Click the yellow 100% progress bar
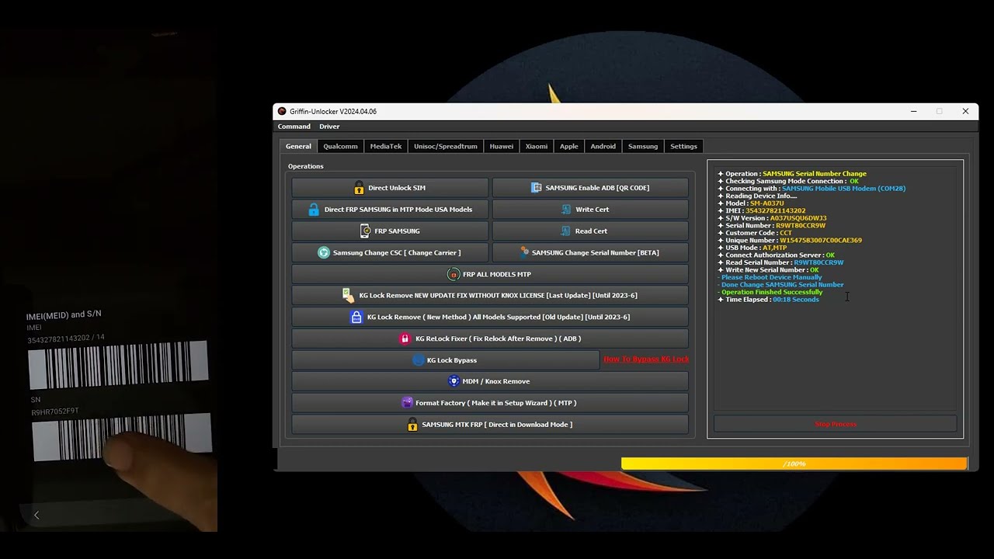This screenshot has height=559, width=994. (794, 464)
